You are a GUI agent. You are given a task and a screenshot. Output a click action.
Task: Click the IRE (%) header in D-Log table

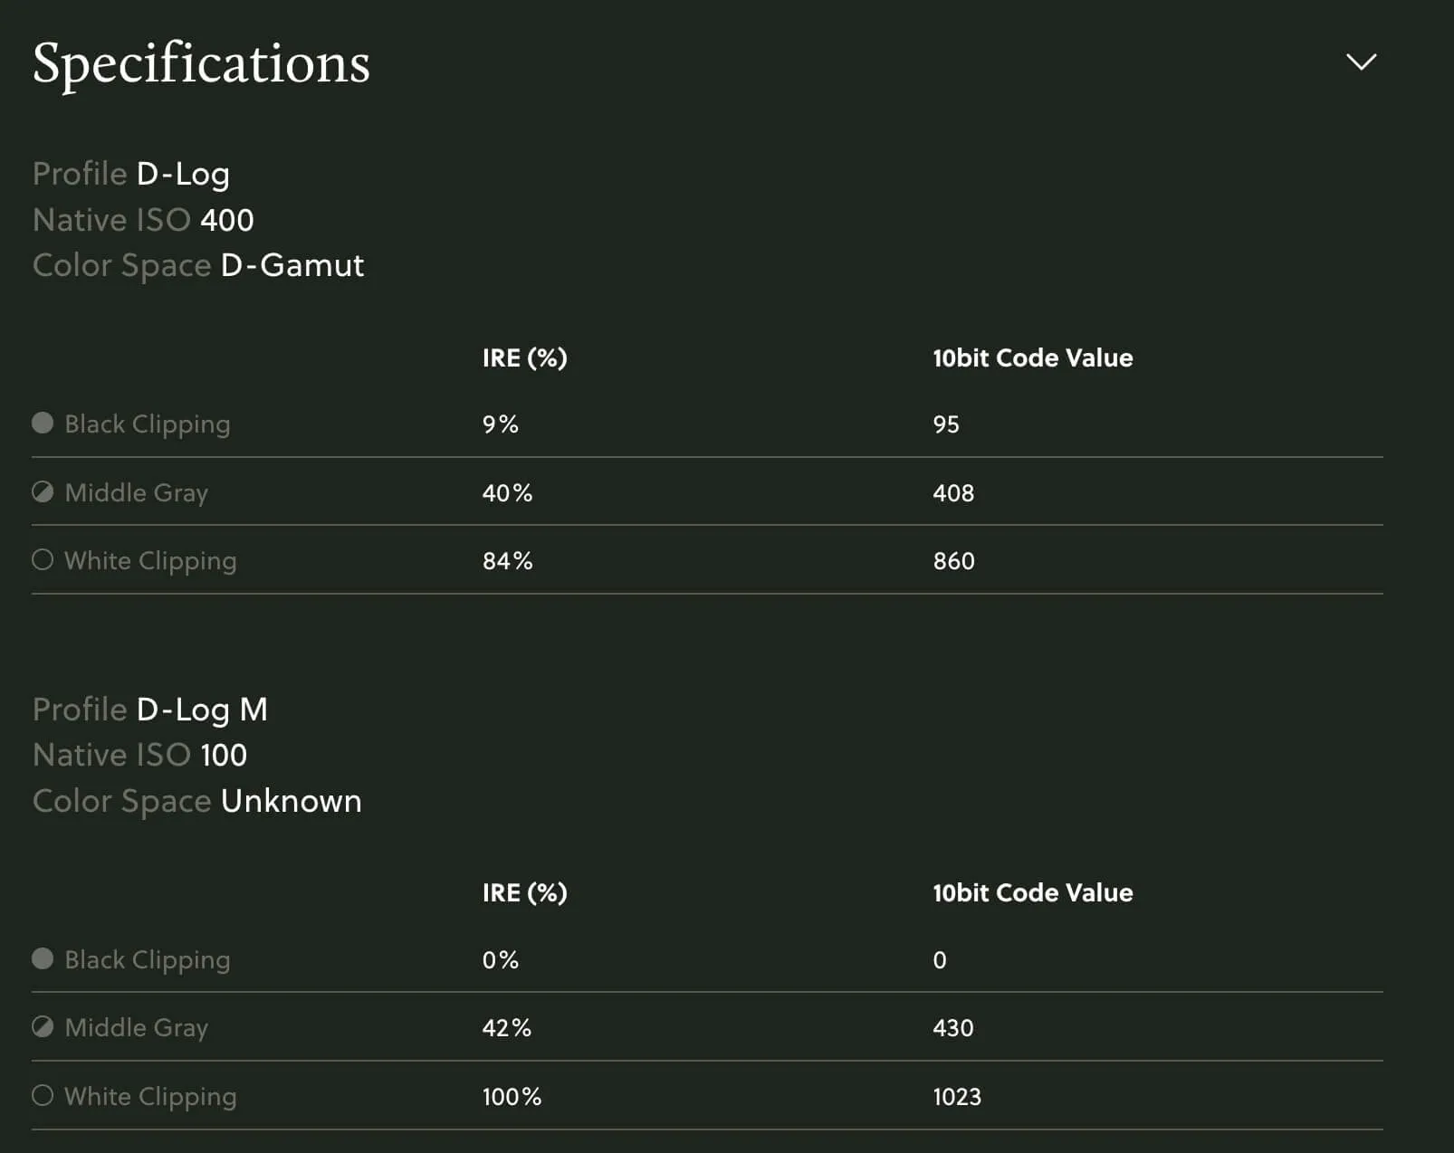524,357
